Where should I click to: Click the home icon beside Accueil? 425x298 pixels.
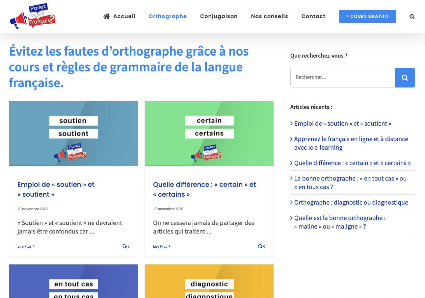point(106,16)
